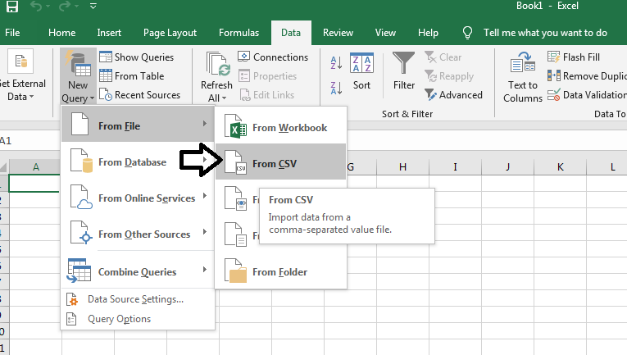
Task: Open Customize Quick Access Toolbar dropdown
Action: (x=93, y=6)
